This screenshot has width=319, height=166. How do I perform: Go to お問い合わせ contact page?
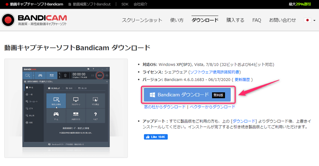point(282,20)
